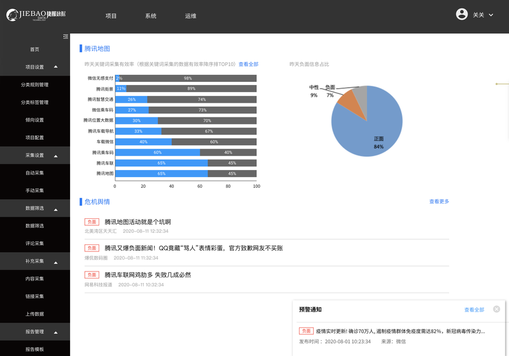Click source text 网易科技报道
This screenshot has width=509, height=356.
tap(99, 285)
